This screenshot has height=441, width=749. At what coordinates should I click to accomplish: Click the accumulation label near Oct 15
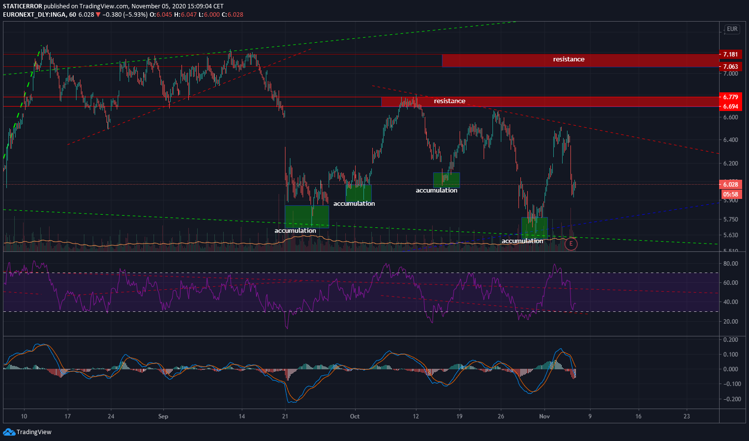[437, 191]
